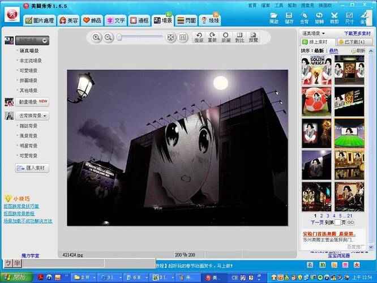Click the zoom in magnifier icon
377x283 pixels.
(96, 37)
